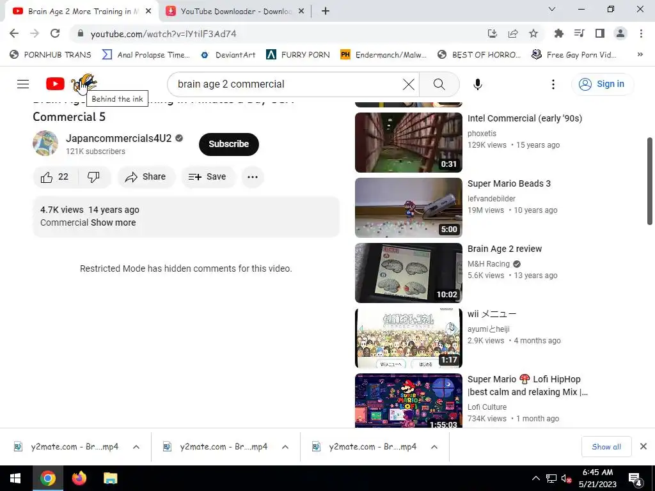Viewport: 655px width, 491px height.
Task: Open File Explorer from the taskbar
Action: point(110,478)
